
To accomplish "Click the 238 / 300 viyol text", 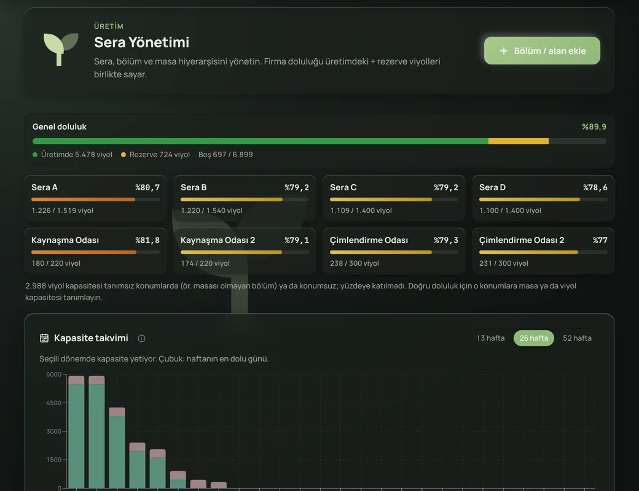I will tap(355, 263).
